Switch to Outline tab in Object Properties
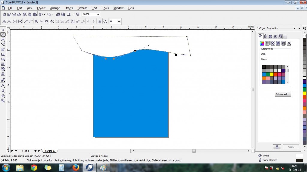 tap(265, 36)
